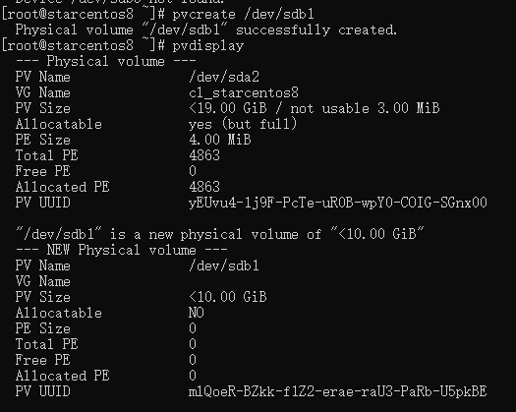
Task: Click the /dev/sdb1 PV Name value
Action: tap(224, 265)
